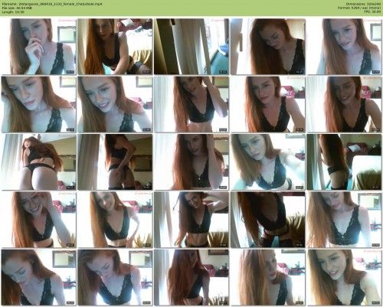Open fourth-row thumbnail of person wearing glasses, smiling
Viewport: 383px width, 307px height.
tap(39, 220)
